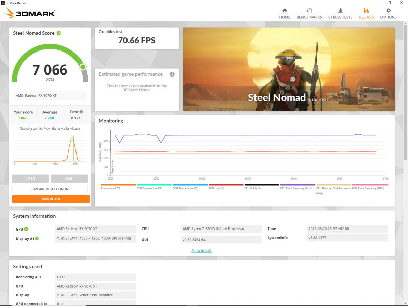Click Compare Result Online button

(49, 189)
